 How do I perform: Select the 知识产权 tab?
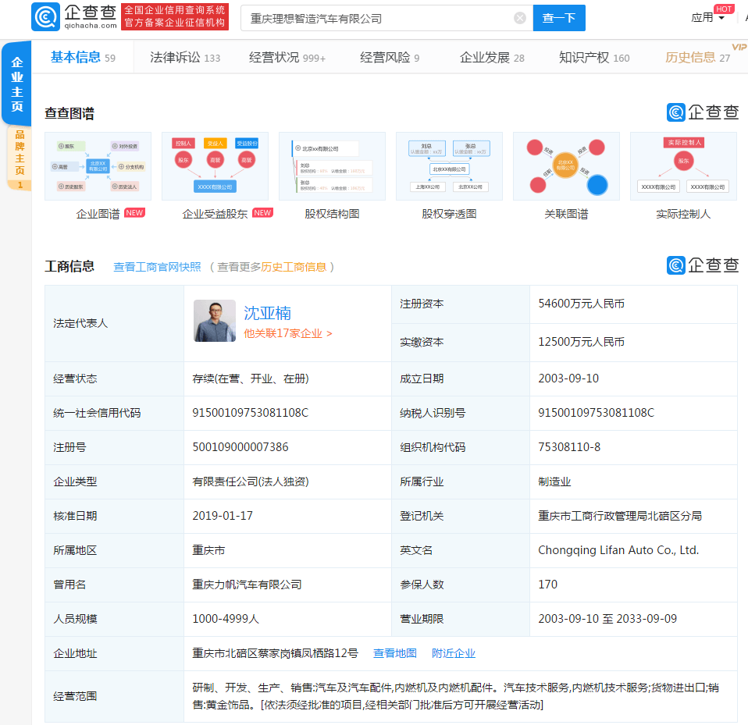pos(594,57)
